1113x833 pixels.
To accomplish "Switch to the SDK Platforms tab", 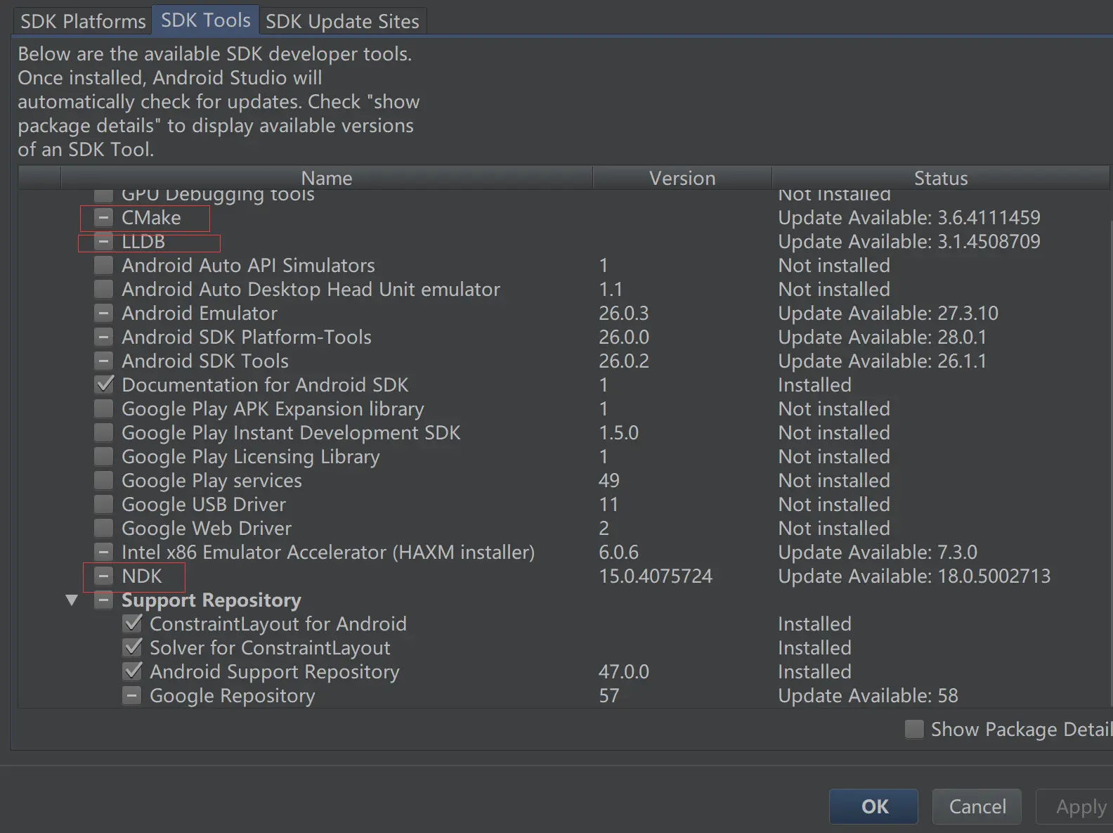I will pos(83,21).
